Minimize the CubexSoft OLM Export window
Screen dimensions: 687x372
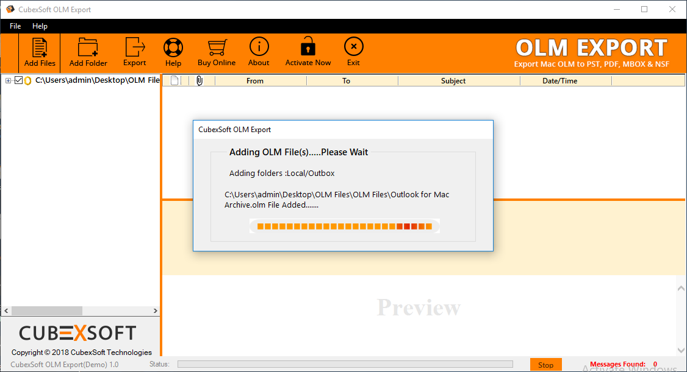616,9
